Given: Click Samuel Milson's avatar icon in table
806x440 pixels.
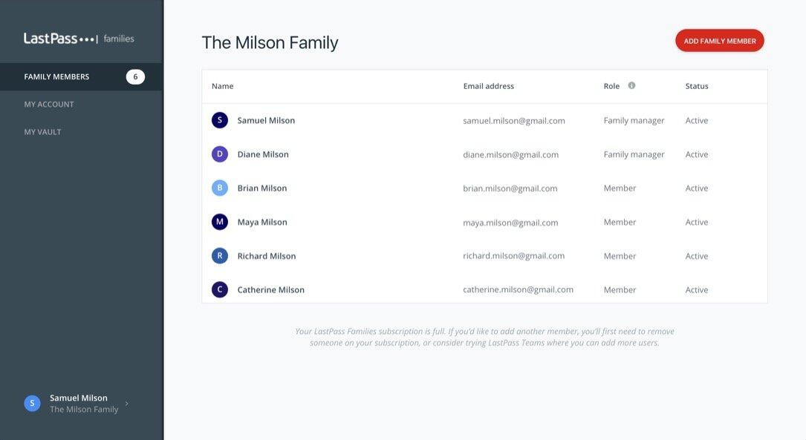Looking at the screenshot, I should (219, 120).
